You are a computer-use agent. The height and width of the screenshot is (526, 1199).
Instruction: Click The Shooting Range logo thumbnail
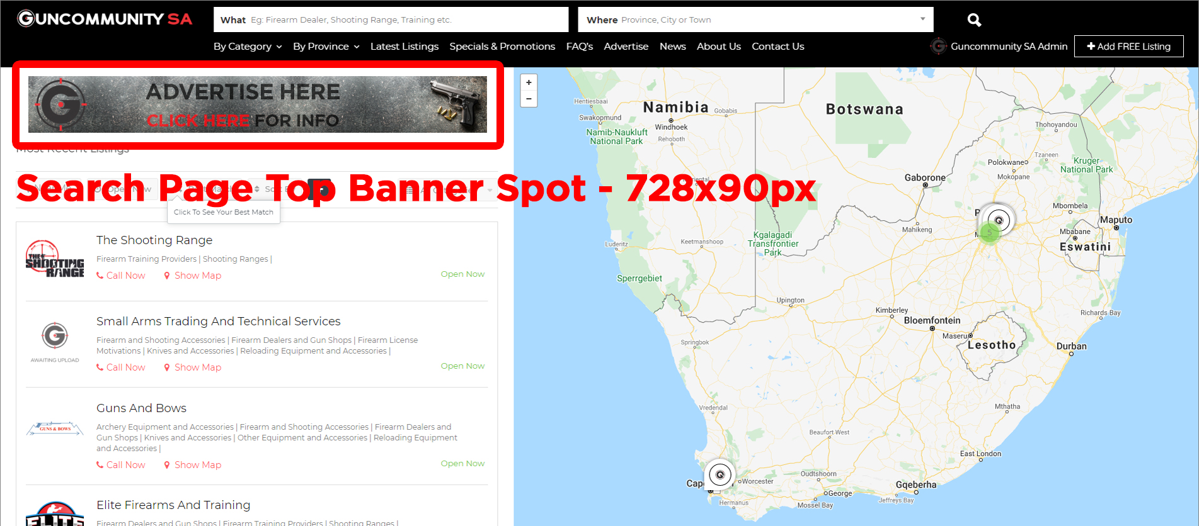pyautogui.click(x=55, y=259)
